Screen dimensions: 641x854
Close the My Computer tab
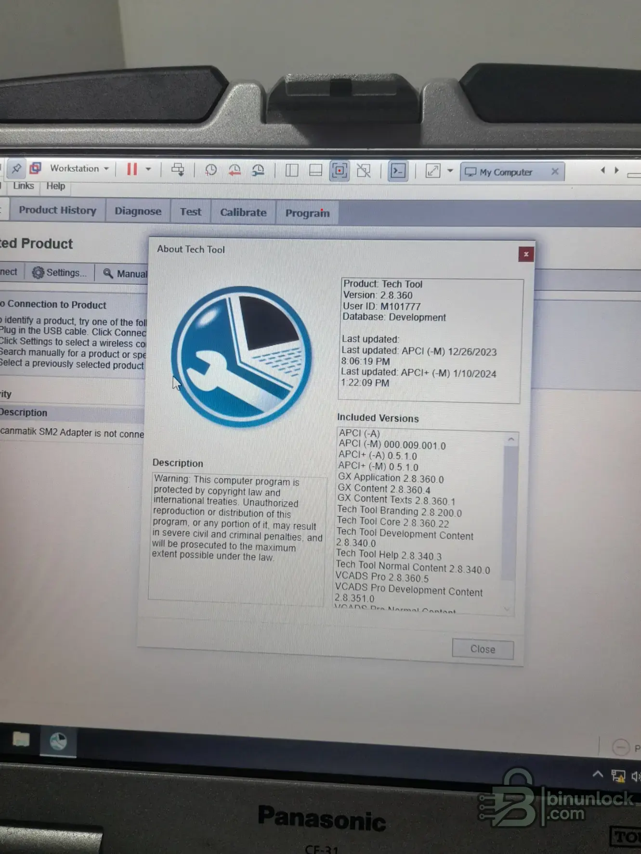(555, 171)
